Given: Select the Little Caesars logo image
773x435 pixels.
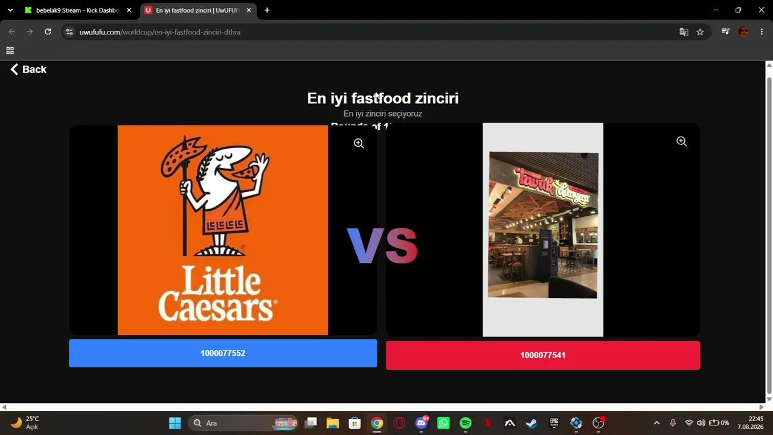Looking at the screenshot, I should click(223, 230).
